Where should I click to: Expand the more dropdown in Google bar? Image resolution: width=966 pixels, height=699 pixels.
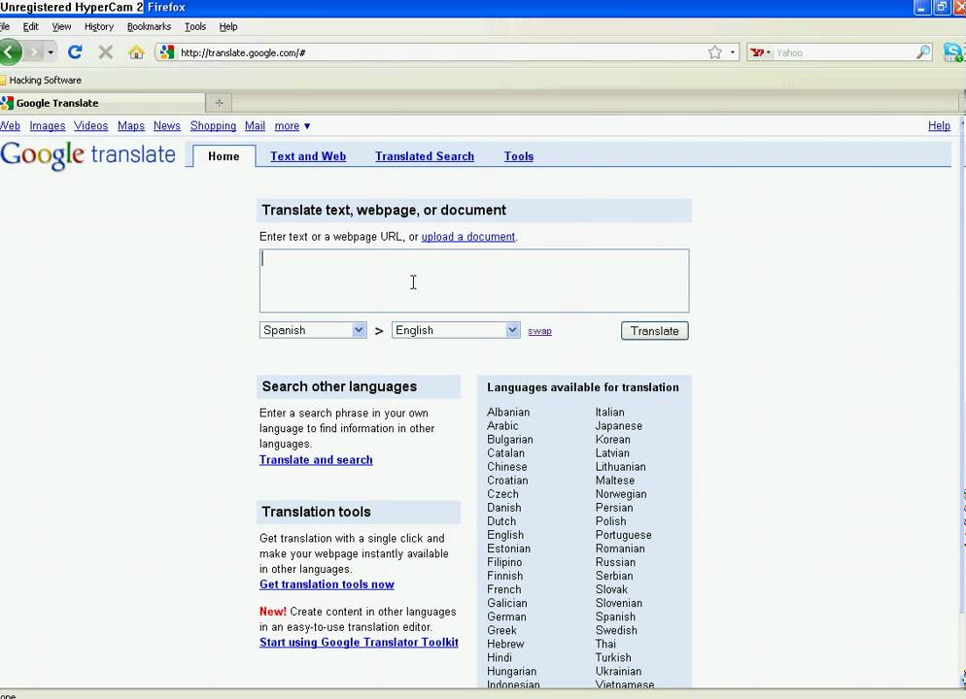pyautogui.click(x=292, y=125)
